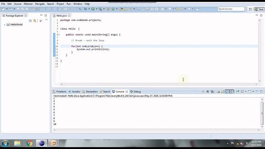Screen dimensions: 265x149
Task: Click the New Java Class toolbar icon
Action: point(113,9)
